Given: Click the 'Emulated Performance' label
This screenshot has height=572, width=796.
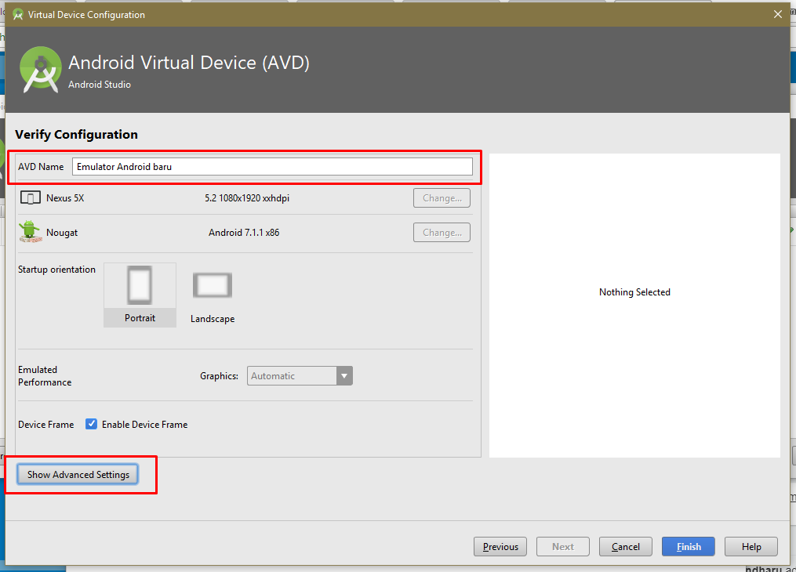Looking at the screenshot, I should [x=45, y=376].
